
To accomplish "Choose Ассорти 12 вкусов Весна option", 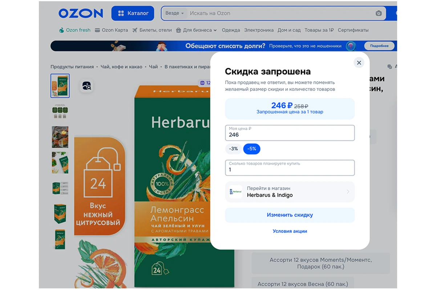I will tap(303, 283).
